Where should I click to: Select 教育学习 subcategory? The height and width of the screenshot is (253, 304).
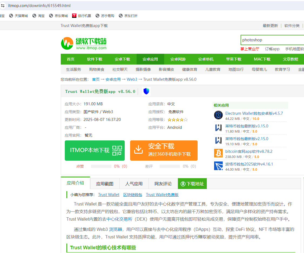click(x=282, y=69)
